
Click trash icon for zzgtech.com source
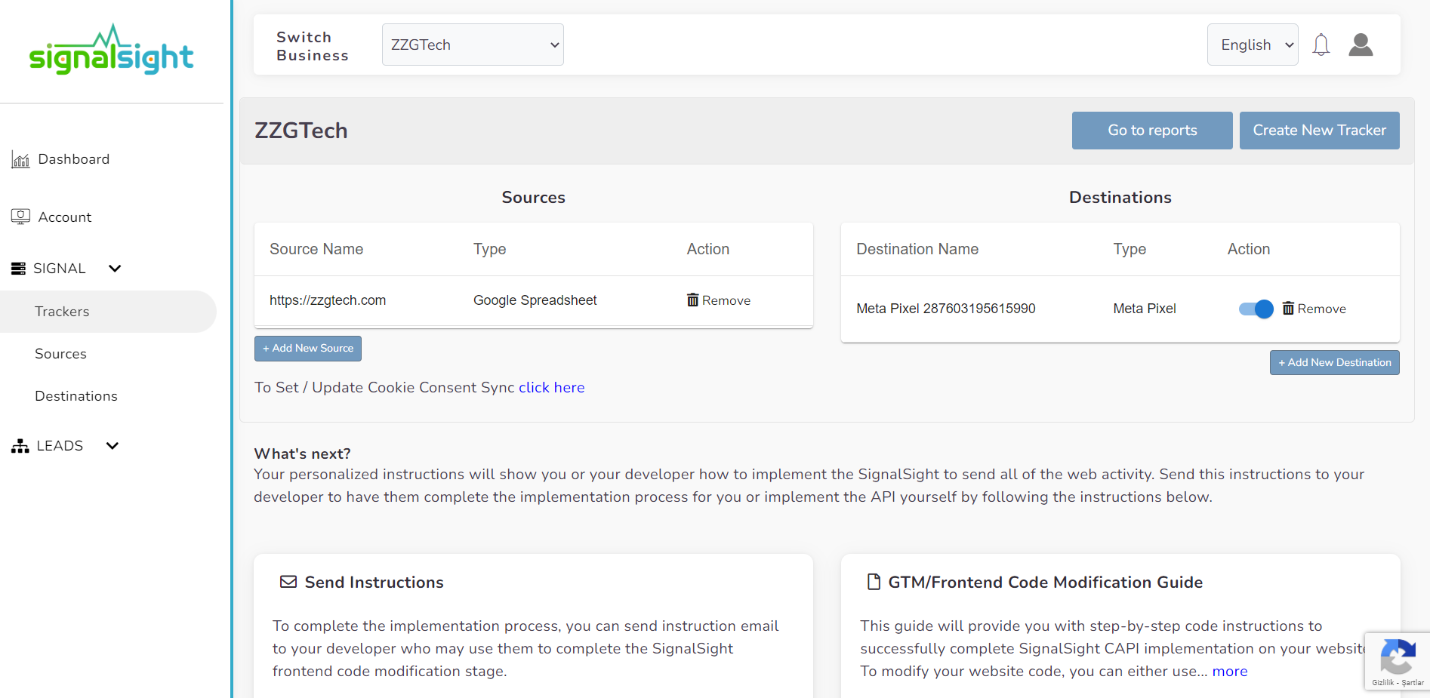[692, 300]
